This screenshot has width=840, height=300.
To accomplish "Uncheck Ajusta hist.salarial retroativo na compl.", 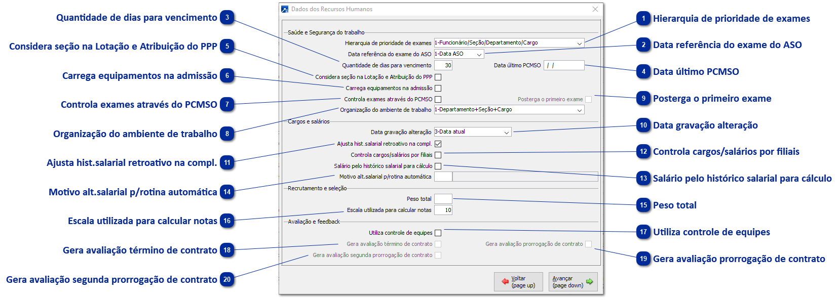I will [438, 144].
